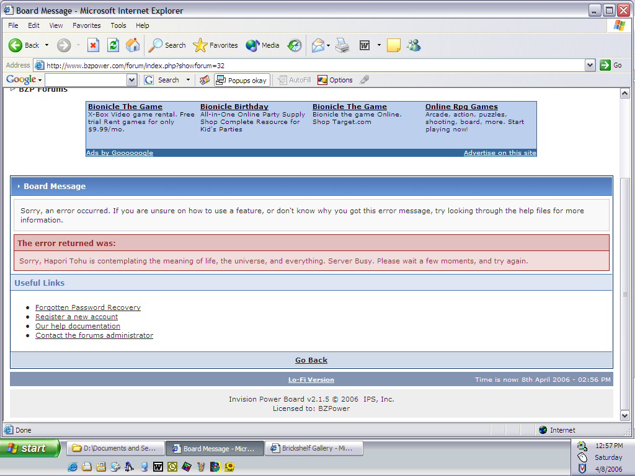Click the Lo-Fi Version link

point(311,379)
